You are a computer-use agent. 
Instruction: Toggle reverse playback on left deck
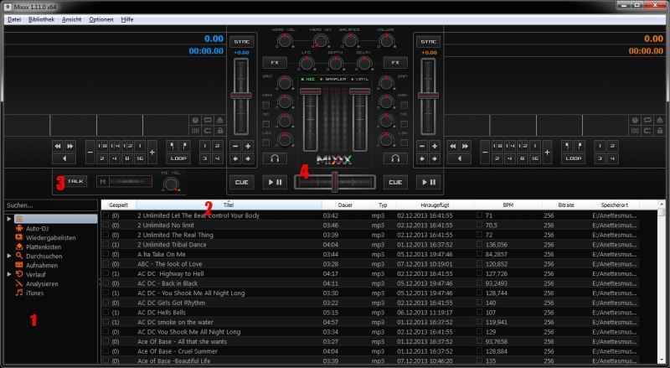[64, 158]
